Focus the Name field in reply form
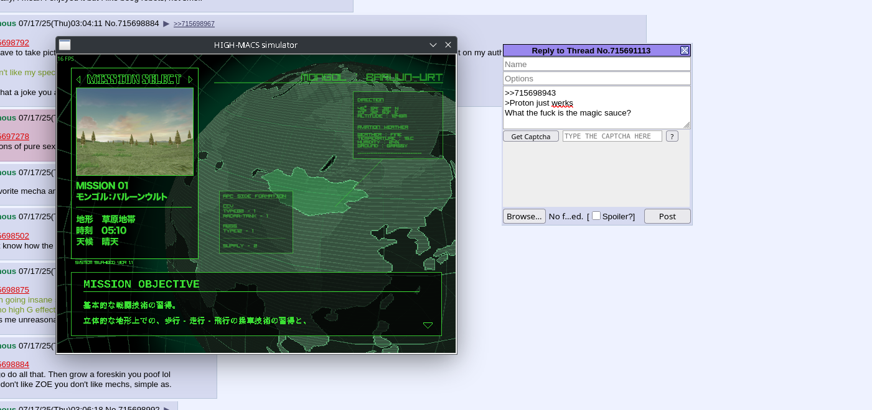Viewport: 872px width, 410px height. [597, 64]
